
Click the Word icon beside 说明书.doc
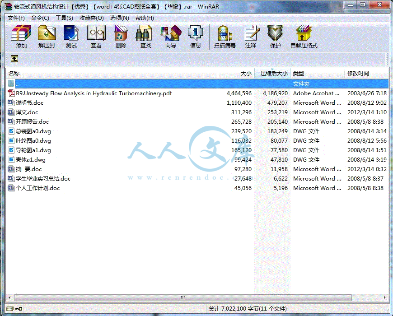pyautogui.click(x=11, y=102)
